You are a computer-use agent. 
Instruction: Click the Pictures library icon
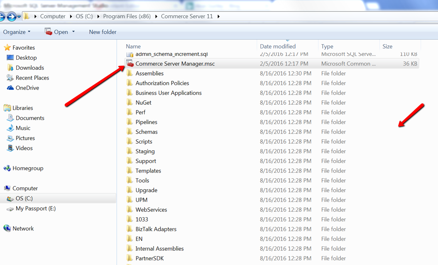tap(10, 138)
